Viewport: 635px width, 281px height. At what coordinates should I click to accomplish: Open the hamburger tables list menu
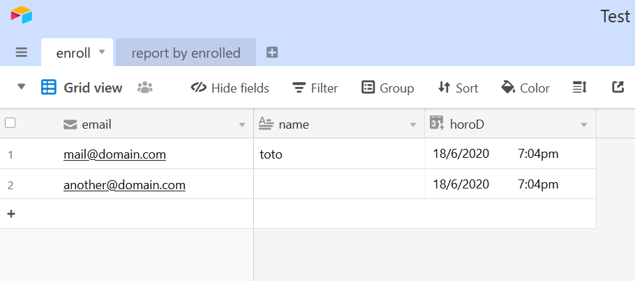pyautogui.click(x=22, y=52)
